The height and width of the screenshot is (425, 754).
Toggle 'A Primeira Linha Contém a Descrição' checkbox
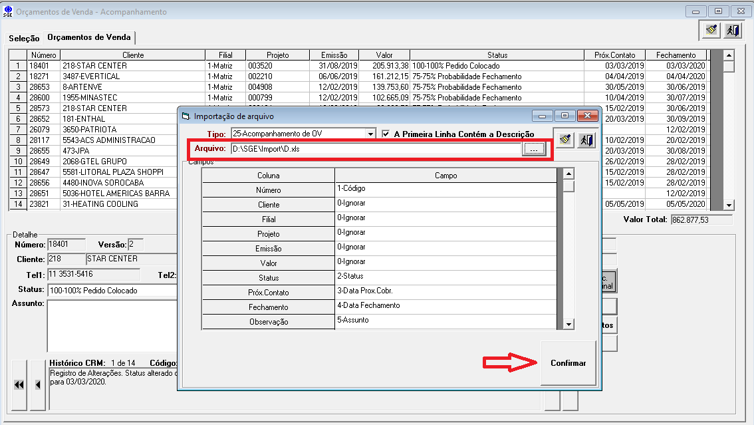[x=387, y=134]
